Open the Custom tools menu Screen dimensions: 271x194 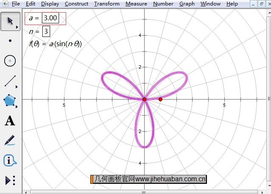10,180
